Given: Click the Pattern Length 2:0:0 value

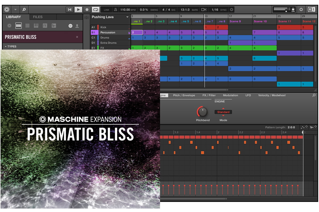Looking at the screenshot, I should point(291,127).
